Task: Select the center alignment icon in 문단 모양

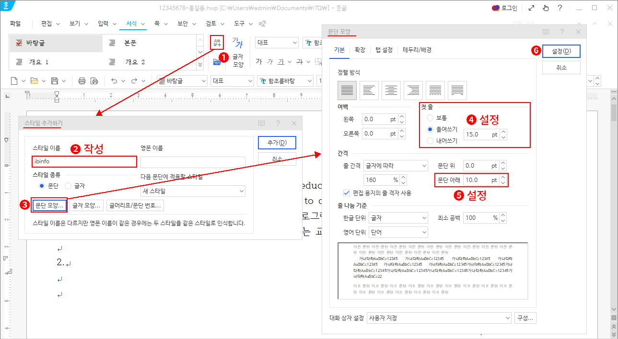Action: click(391, 90)
